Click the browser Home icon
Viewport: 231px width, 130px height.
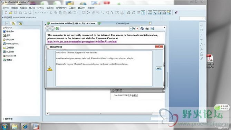pos(142,29)
